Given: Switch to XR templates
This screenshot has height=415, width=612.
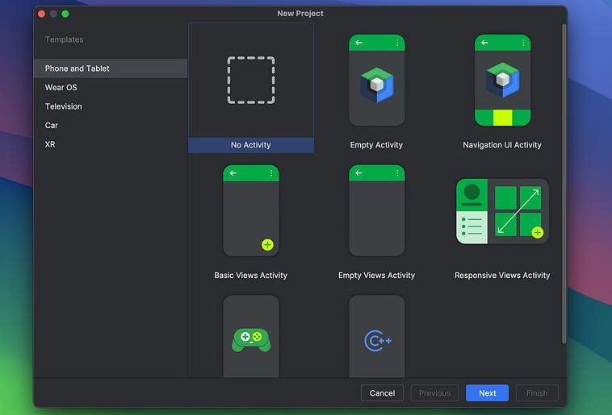Looking at the screenshot, I should [111, 144].
